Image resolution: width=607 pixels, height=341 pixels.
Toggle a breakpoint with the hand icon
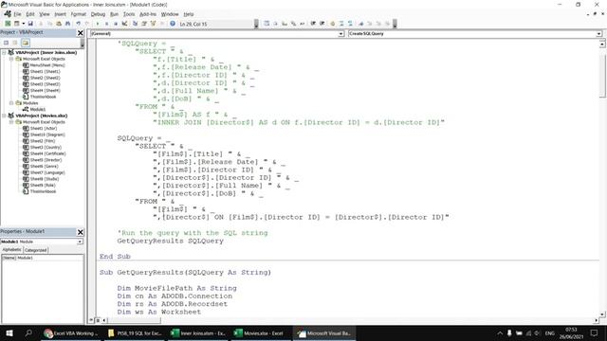click(333, 24)
